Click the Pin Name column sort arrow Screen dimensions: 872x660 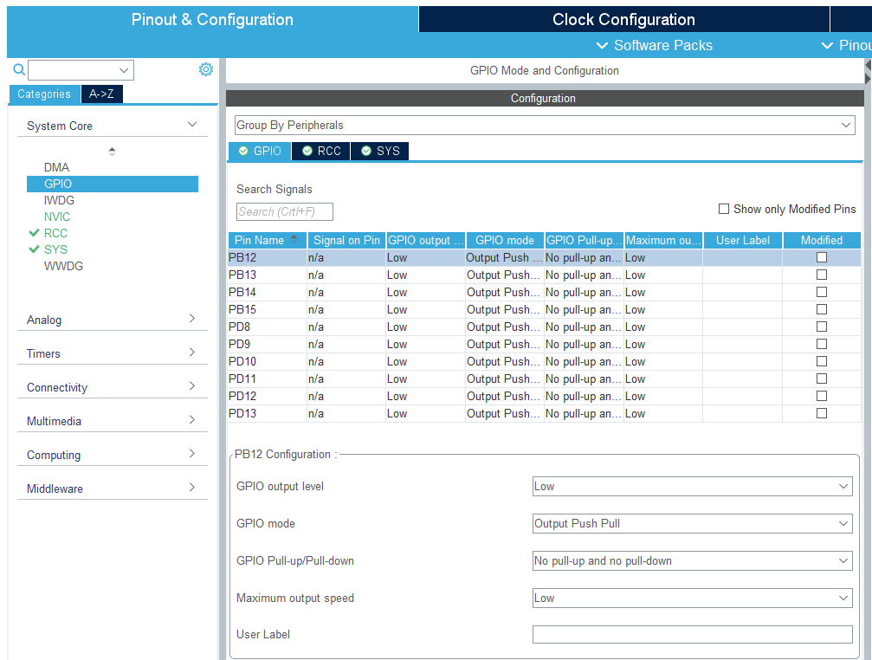click(x=294, y=240)
